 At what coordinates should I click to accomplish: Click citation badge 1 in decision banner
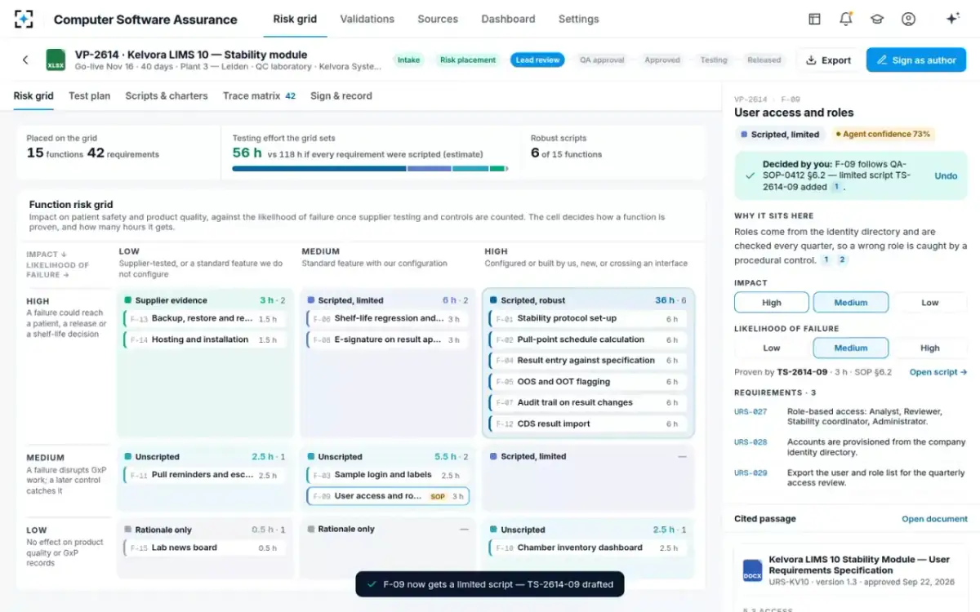tap(836, 187)
